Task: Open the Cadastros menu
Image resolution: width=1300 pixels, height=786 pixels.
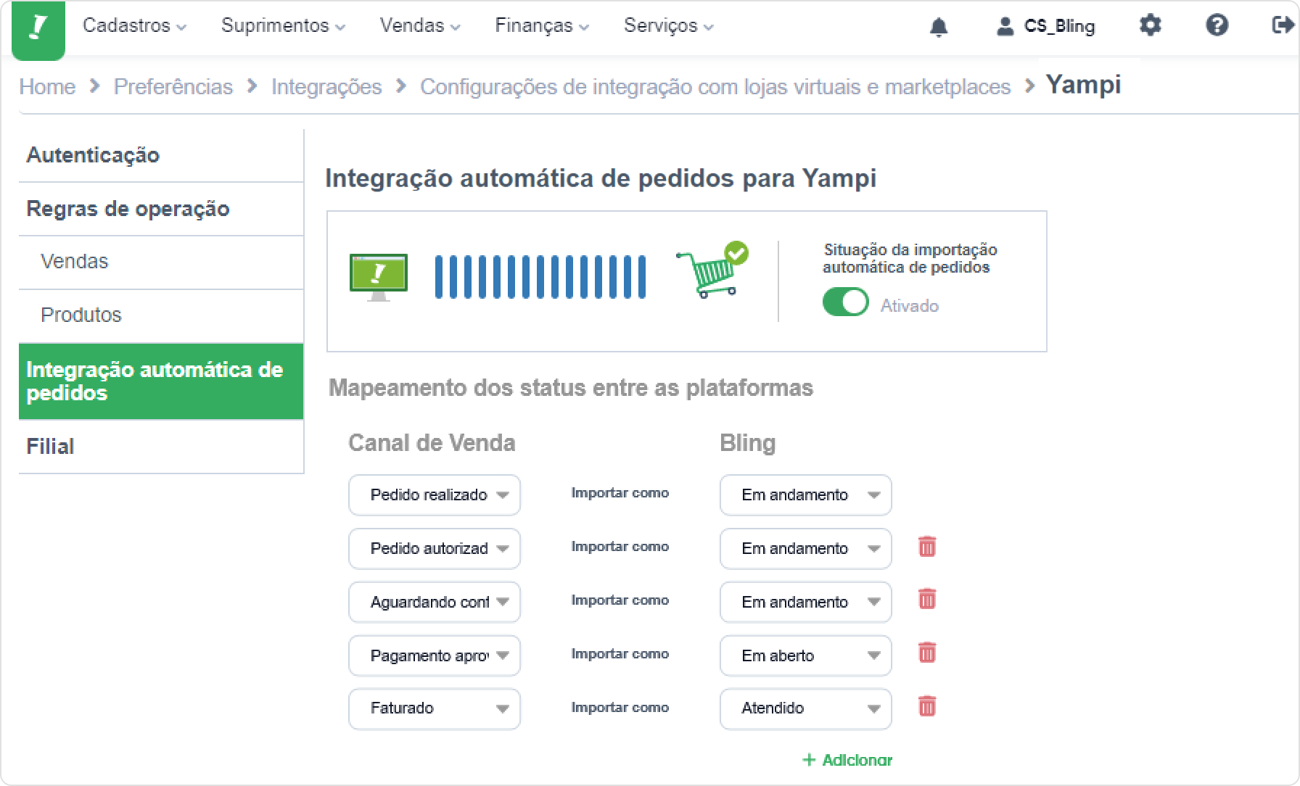Action: coord(134,25)
